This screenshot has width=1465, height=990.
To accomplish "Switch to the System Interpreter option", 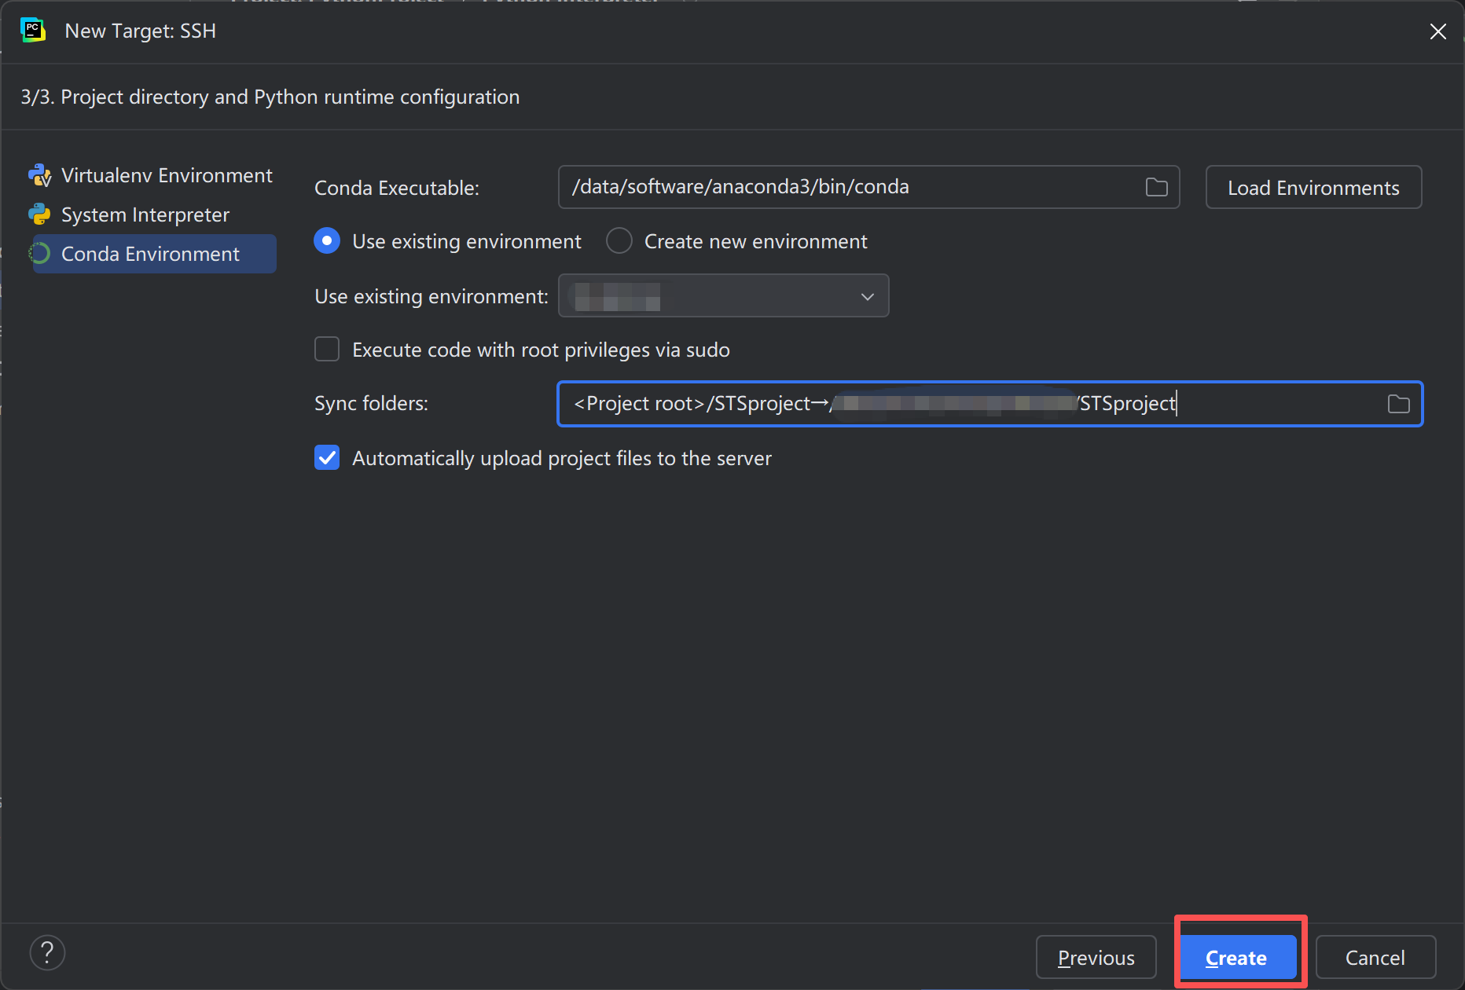I will point(145,214).
